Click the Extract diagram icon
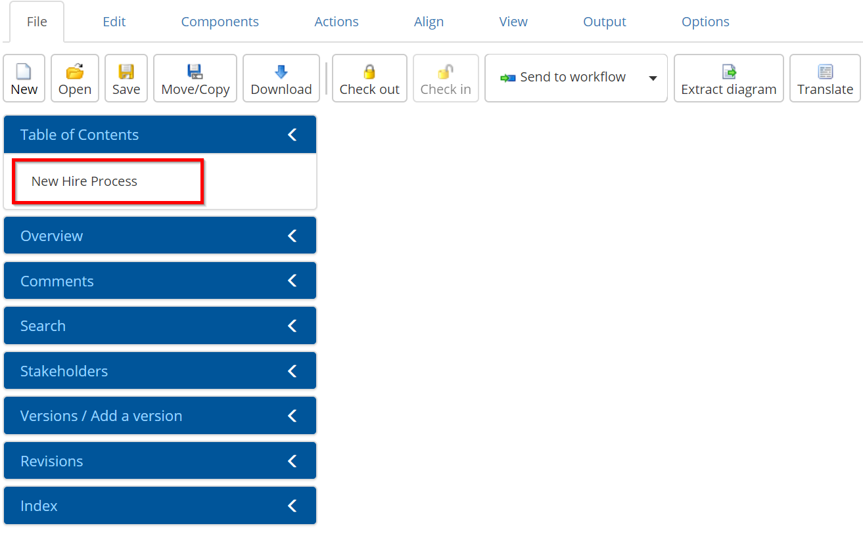Image resolution: width=863 pixels, height=534 pixels. click(x=729, y=72)
